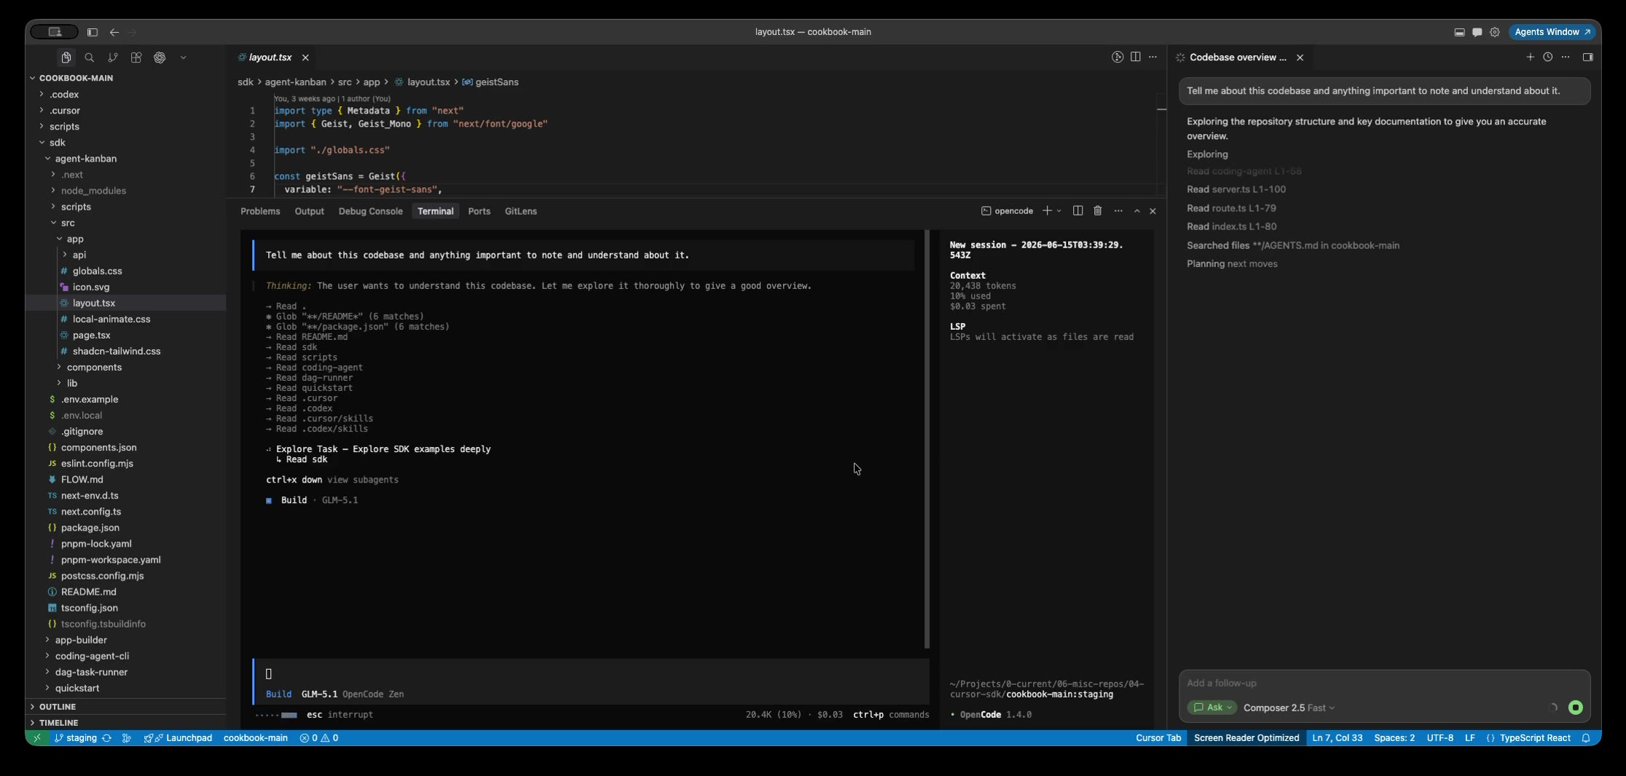Open package.json in the file tree
1626x776 pixels.
[90, 527]
